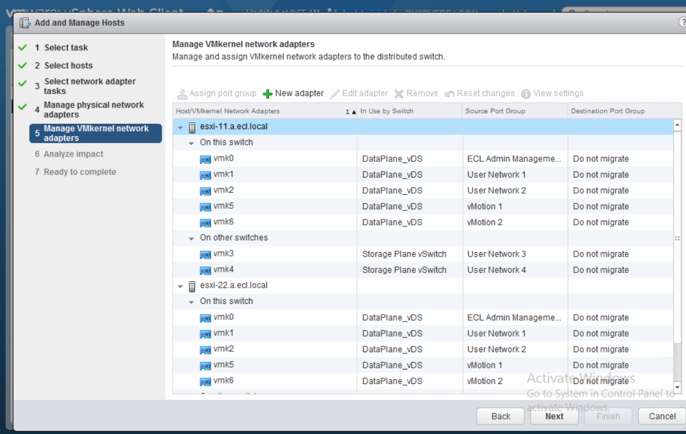Click vmk2 adapter icon under esxi-11
The image size is (686, 434).
tap(205, 191)
